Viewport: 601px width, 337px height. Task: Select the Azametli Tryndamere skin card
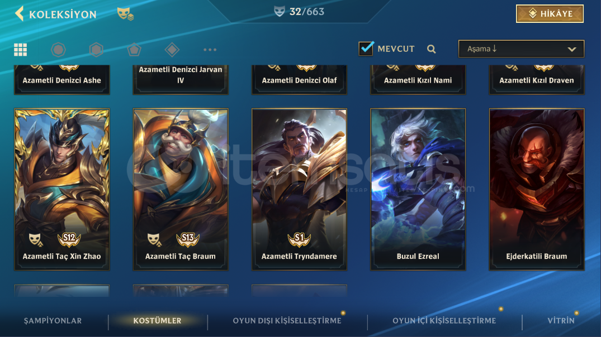click(x=299, y=189)
